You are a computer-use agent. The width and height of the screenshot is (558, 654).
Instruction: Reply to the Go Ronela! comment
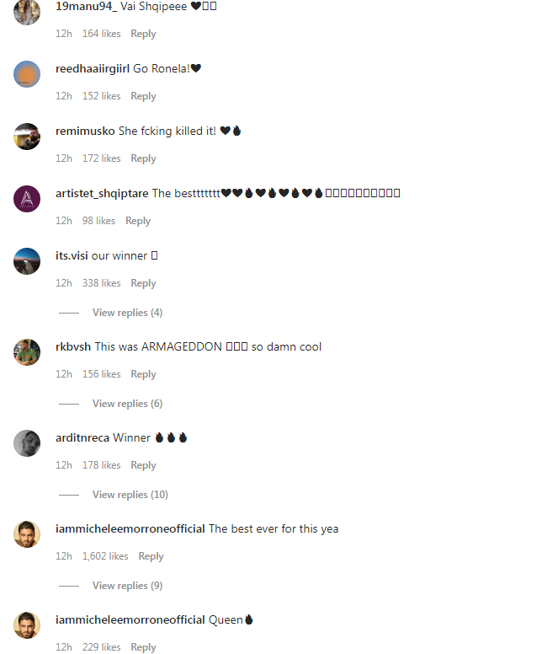[143, 96]
